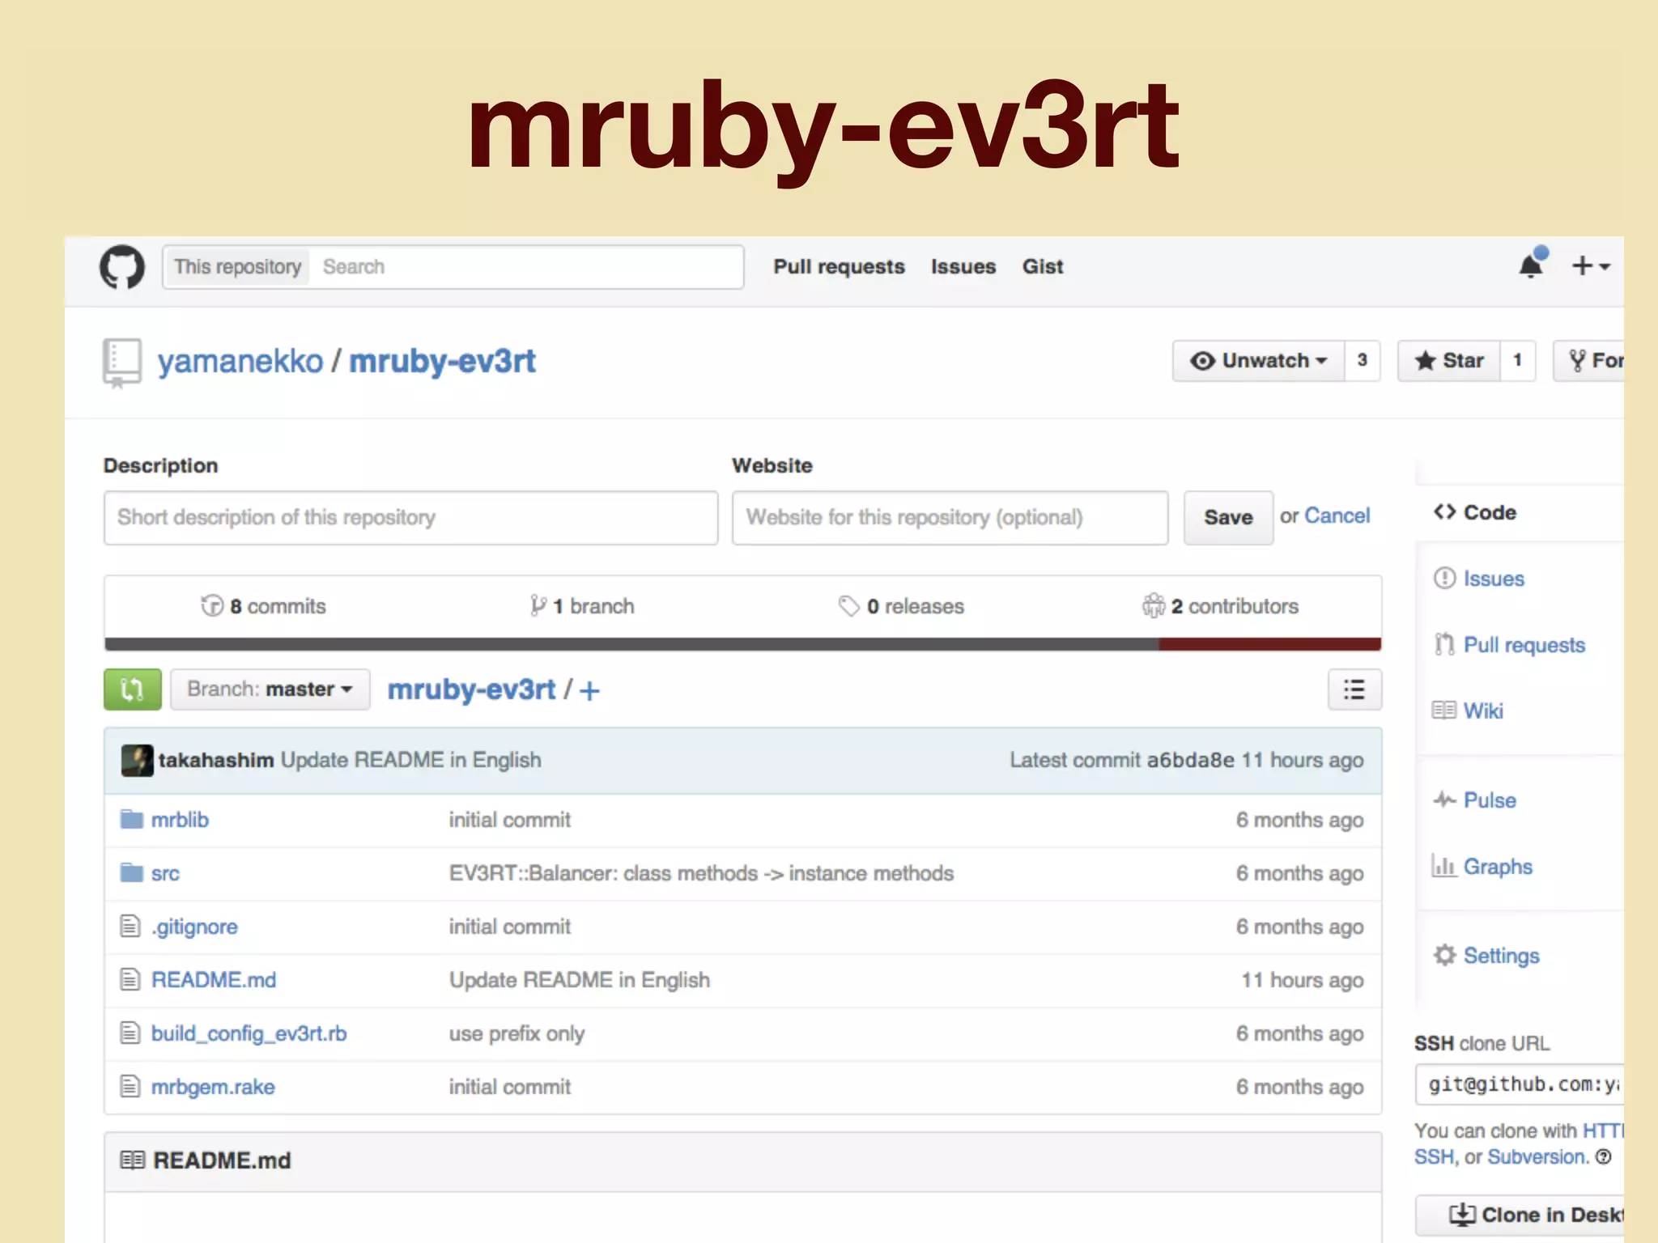Open the yamanekko owner link
This screenshot has height=1243, width=1658.
[240, 361]
